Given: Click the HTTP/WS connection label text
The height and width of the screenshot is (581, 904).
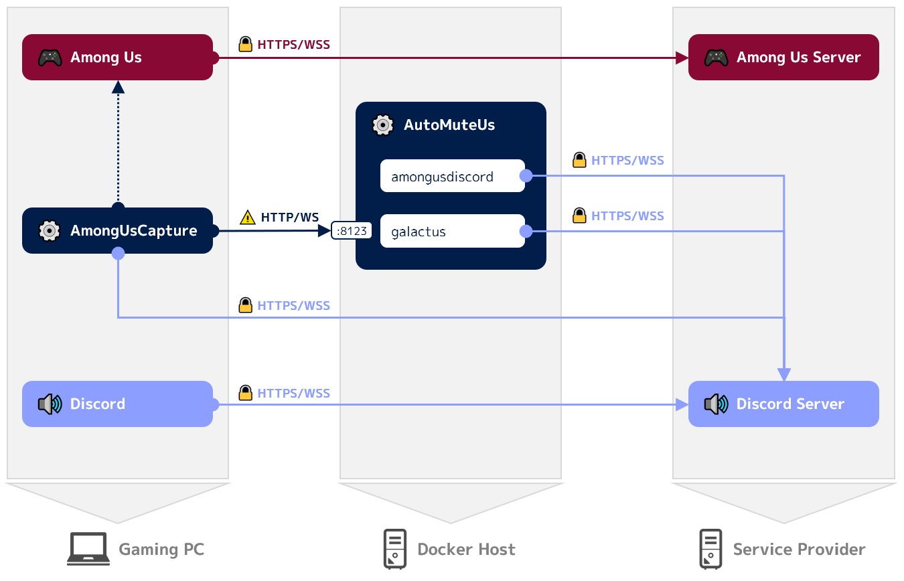Looking at the screenshot, I should click(x=289, y=218).
